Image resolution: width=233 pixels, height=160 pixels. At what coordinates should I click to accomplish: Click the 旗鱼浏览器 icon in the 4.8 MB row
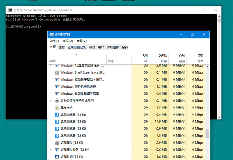[x=57, y=136]
